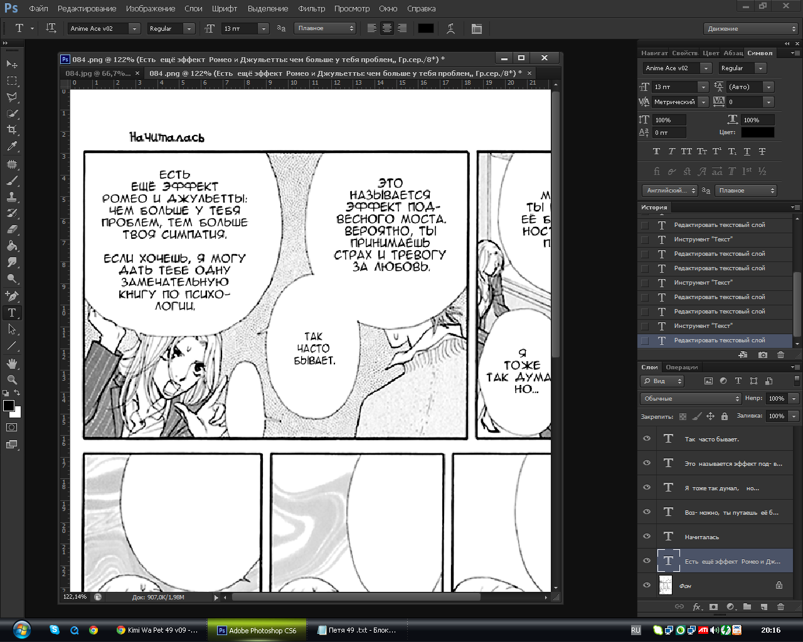Select the Paint Bucket tool
This screenshot has width=803, height=642.
[12, 246]
